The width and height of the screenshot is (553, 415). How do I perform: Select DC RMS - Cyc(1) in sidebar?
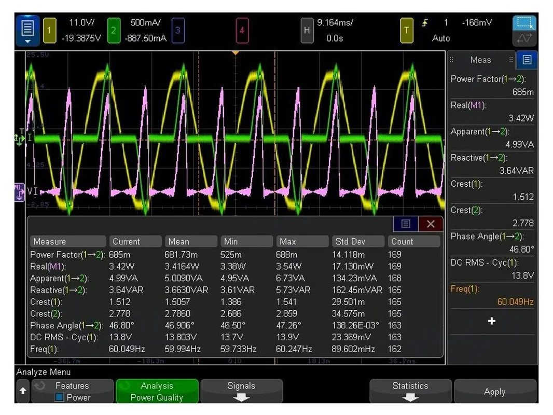pyautogui.click(x=492, y=269)
